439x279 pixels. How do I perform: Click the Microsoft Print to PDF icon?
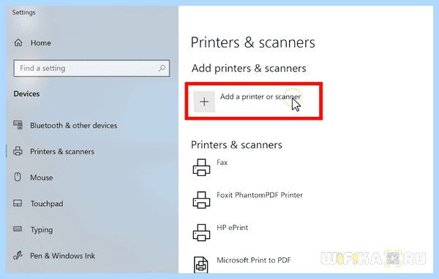pos(201,264)
